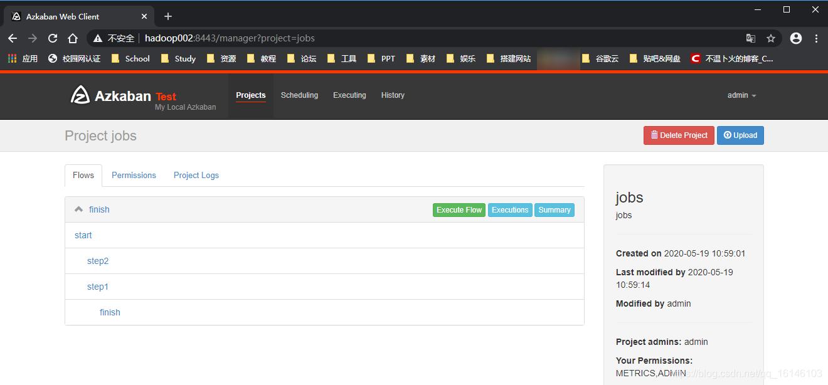Bookmark this page with star icon
The image size is (828, 385).
[x=771, y=38]
